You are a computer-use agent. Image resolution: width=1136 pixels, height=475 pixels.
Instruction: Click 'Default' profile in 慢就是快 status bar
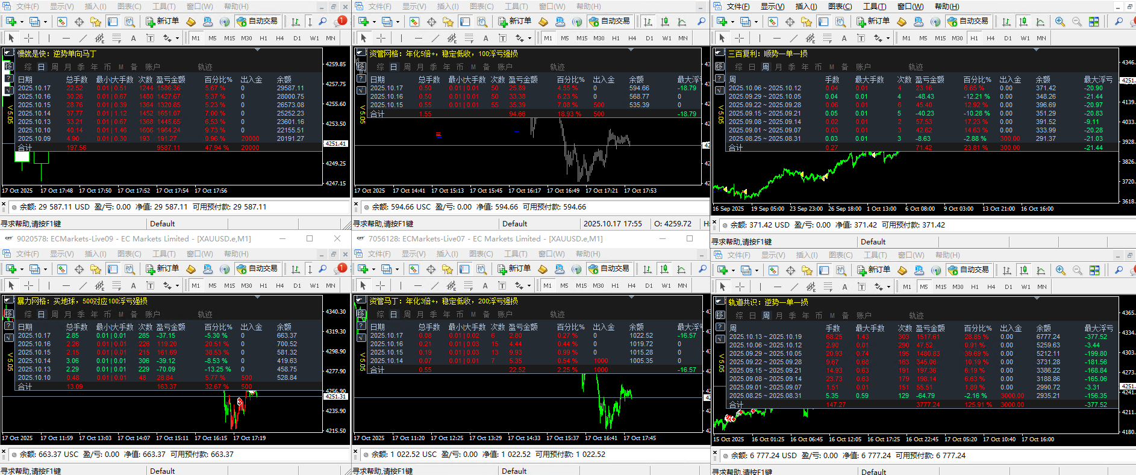163,224
